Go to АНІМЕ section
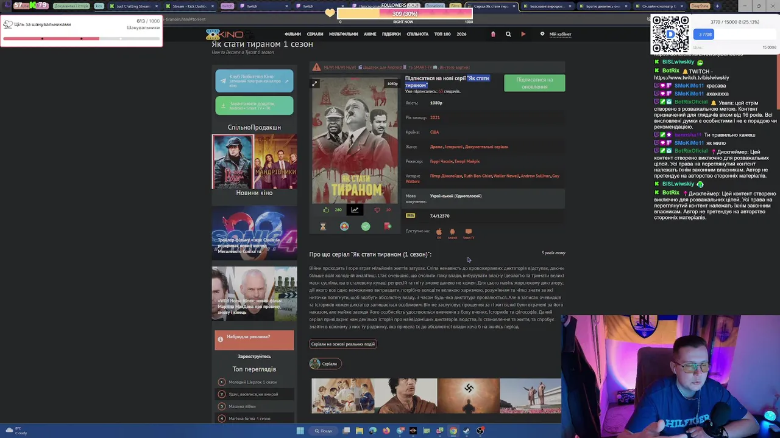The height and width of the screenshot is (438, 780). point(370,34)
